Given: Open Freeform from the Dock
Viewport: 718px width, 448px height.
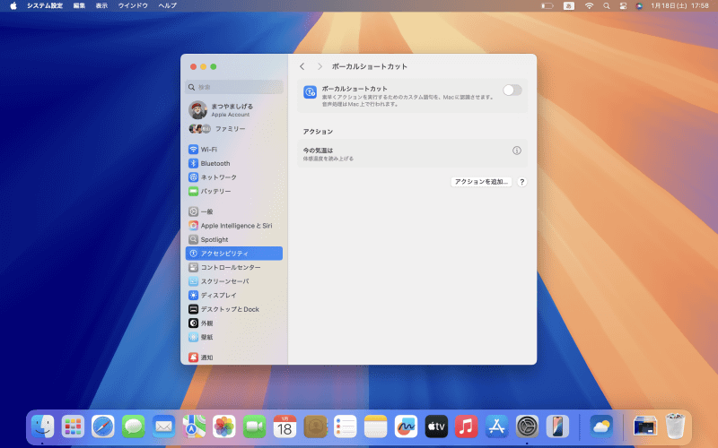Looking at the screenshot, I should pyautogui.click(x=407, y=427).
